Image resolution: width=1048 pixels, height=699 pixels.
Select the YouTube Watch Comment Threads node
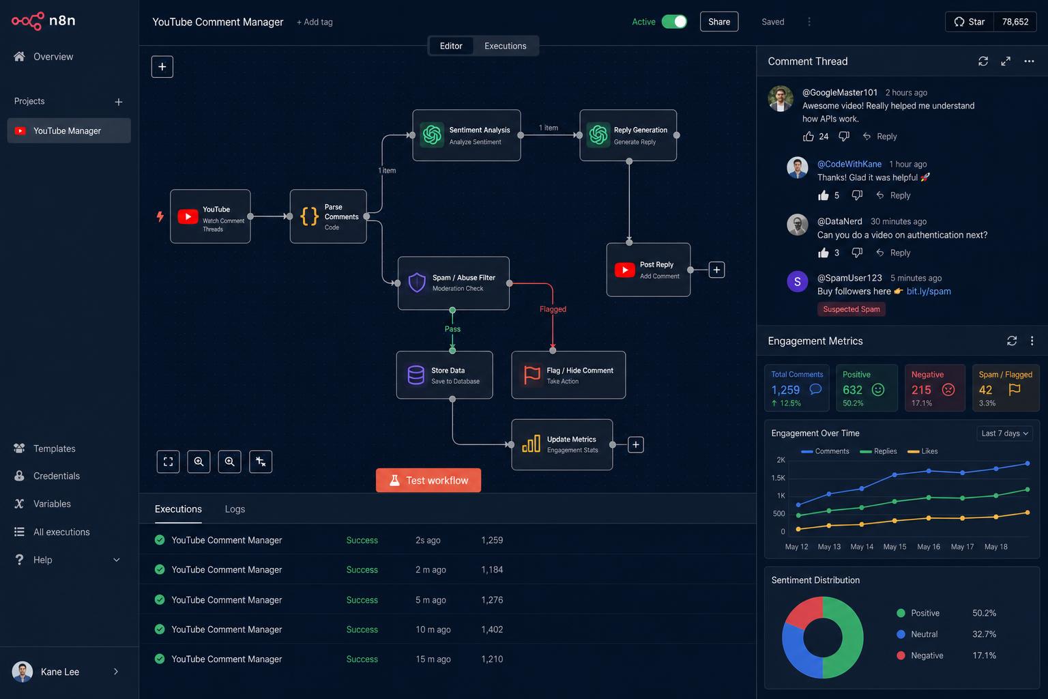coord(210,216)
